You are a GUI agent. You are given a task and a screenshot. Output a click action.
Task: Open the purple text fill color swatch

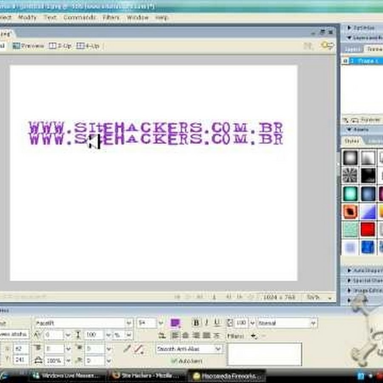tap(175, 323)
